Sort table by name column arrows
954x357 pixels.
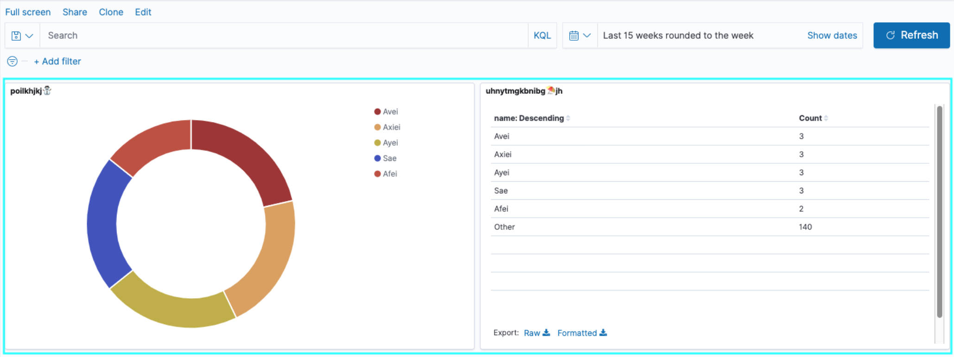568,118
